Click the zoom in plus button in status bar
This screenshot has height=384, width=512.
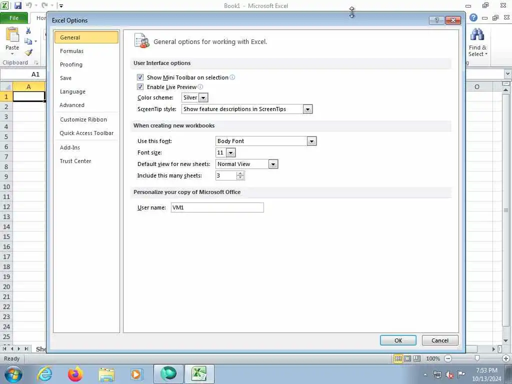506,358
